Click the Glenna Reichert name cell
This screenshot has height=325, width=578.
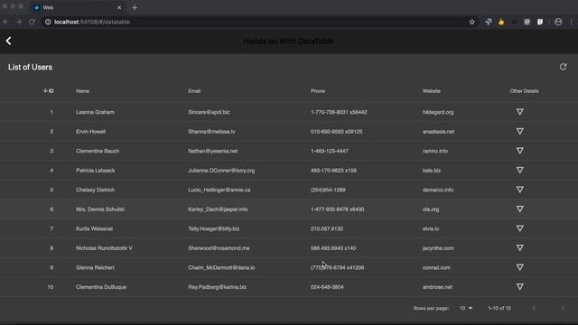95,267
